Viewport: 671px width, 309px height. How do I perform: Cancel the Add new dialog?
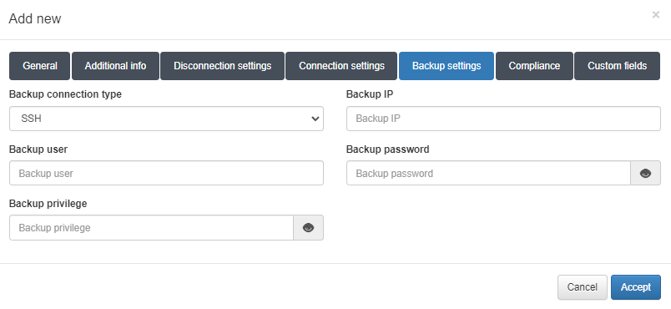583,287
